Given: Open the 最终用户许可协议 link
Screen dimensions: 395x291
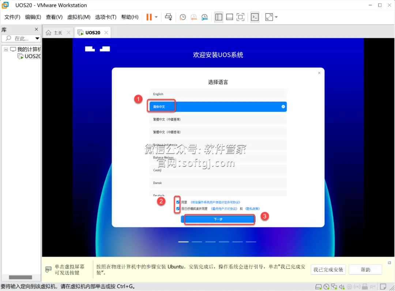Looking at the screenshot, I should pyautogui.click(x=224, y=209).
